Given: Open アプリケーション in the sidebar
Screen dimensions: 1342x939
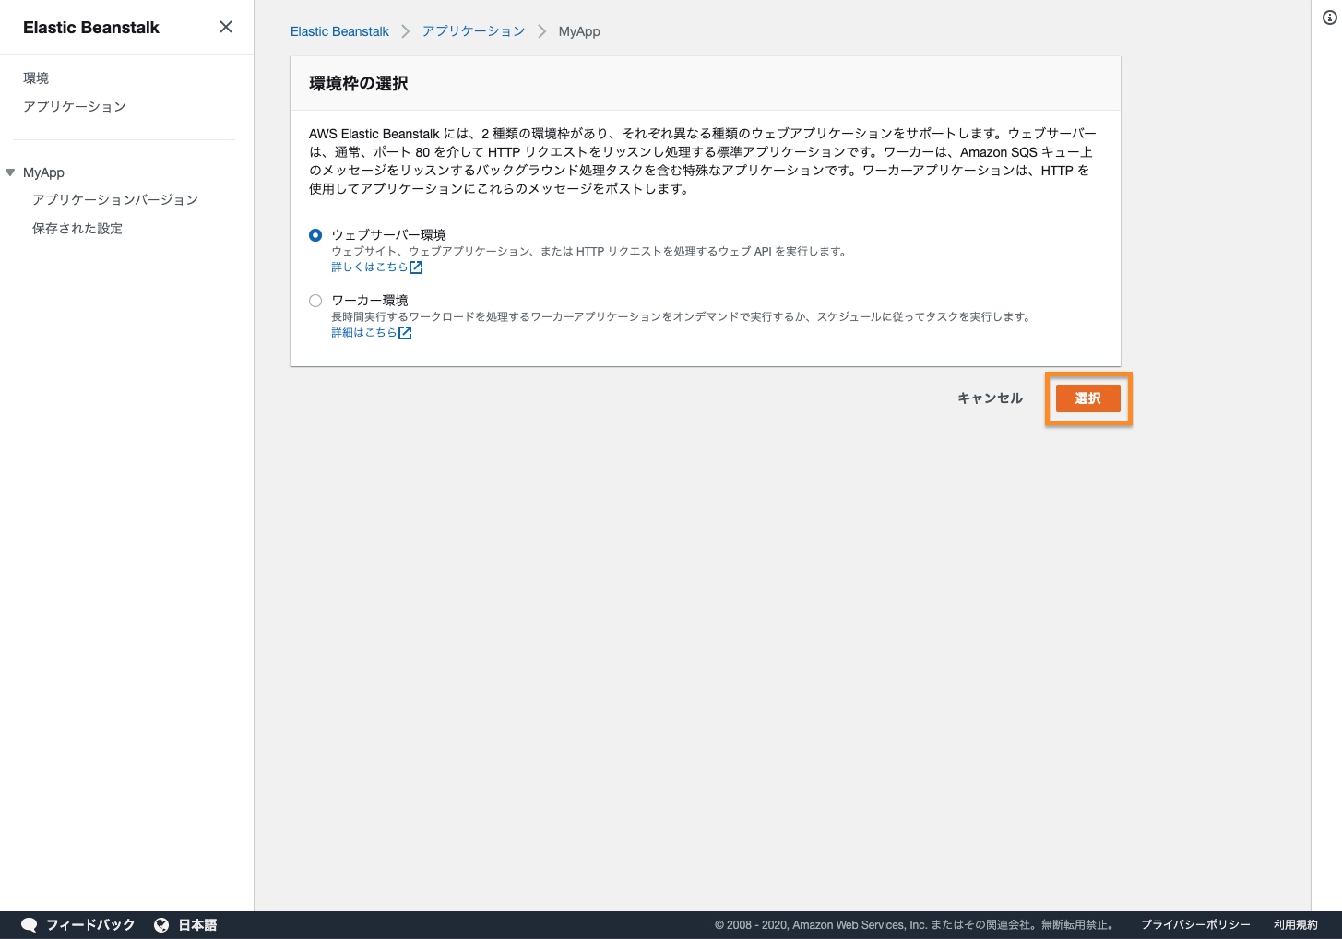Looking at the screenshot, I should coord(75,107).
